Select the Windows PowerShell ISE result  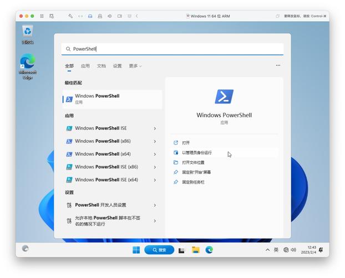107,128
